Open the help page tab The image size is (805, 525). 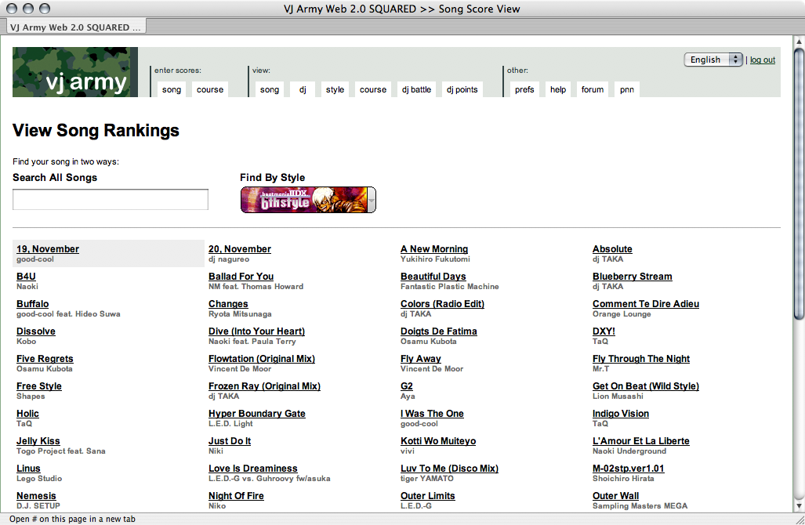tap(558, 89)
